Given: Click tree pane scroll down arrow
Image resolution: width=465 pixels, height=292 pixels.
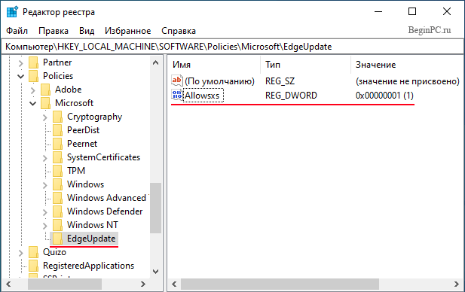Looking at the screenshot, I should pyautogui.click(x=156, y=271).
